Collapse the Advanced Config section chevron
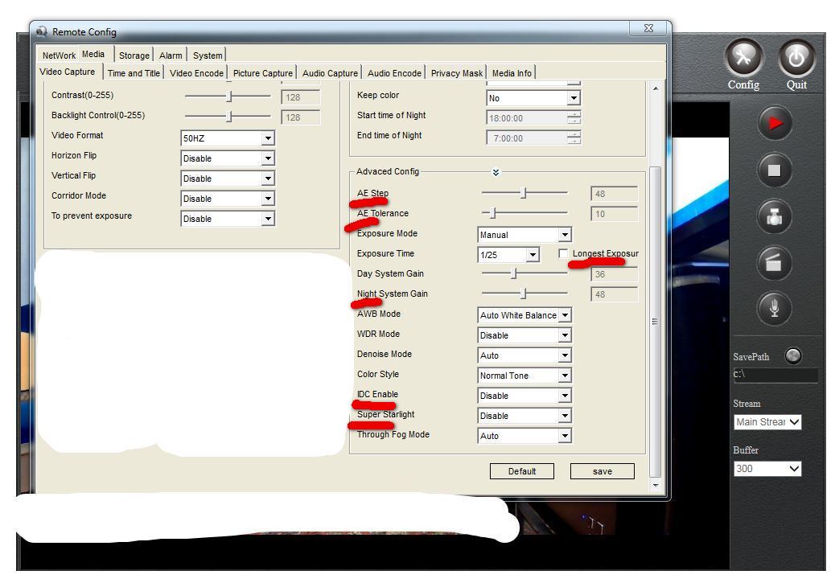 click(496, 172)
